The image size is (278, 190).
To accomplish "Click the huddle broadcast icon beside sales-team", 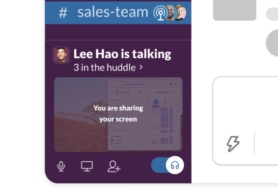I will [160, 13].
